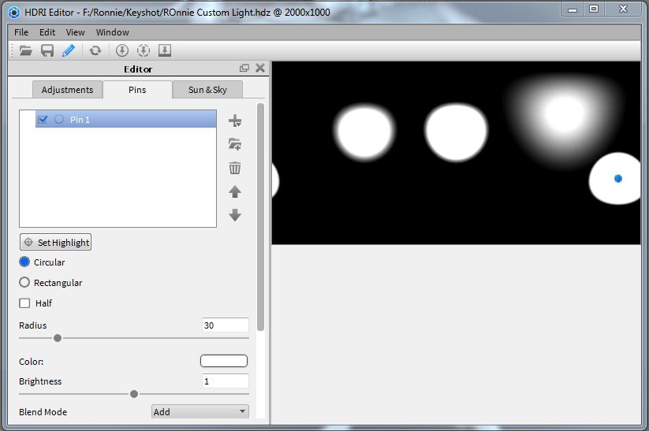This screenshot has height=431, width=649.
Task: Click the folder-plus icon under add pin
Action: coord(235,144)
